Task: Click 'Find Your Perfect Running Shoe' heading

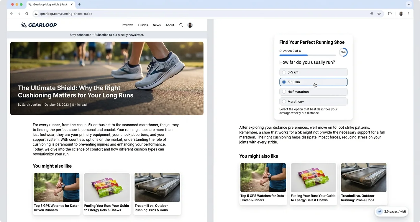Action: point(312,42)
